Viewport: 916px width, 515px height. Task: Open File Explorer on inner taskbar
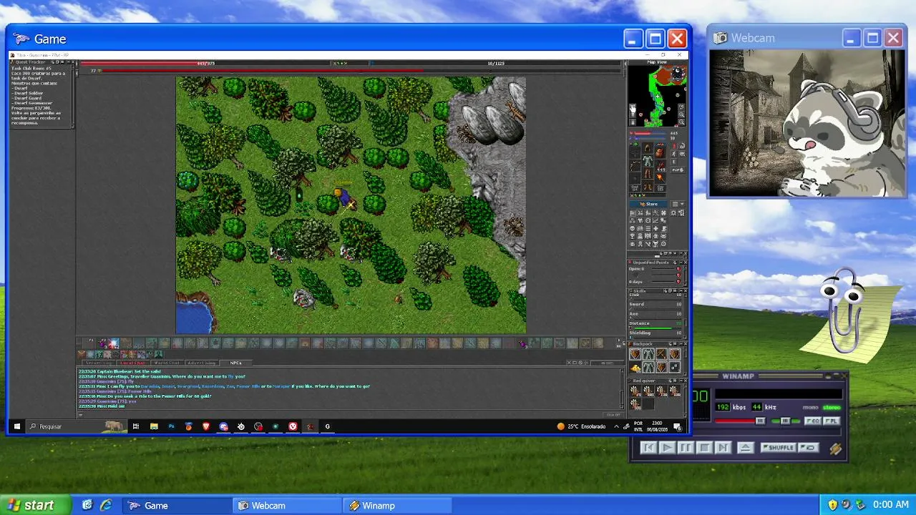tap(154, 426)
